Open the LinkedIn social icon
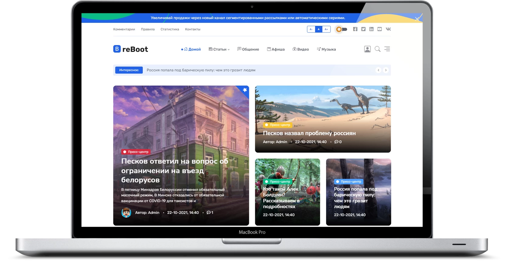The width and height of the screenshot is (509, 261). tap(371, 29)
